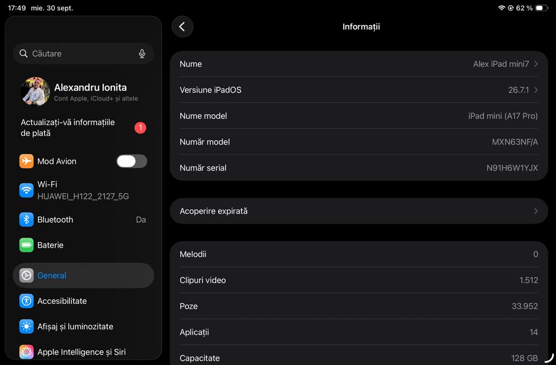Tap the Accesibilitate icon
The image size is (556, 365).
click(x=27, y=301)
